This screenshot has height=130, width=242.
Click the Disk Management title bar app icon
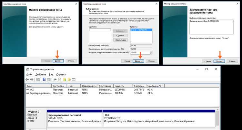(x=28, y=69)
